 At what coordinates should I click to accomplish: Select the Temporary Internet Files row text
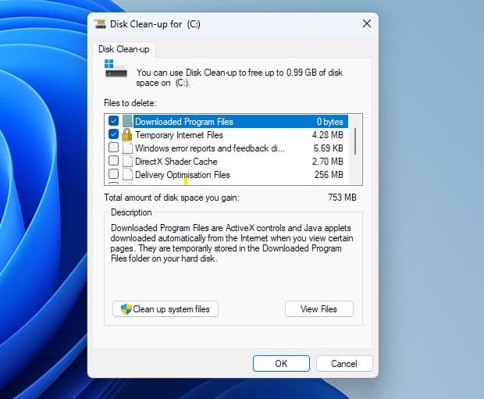point(179,135)
